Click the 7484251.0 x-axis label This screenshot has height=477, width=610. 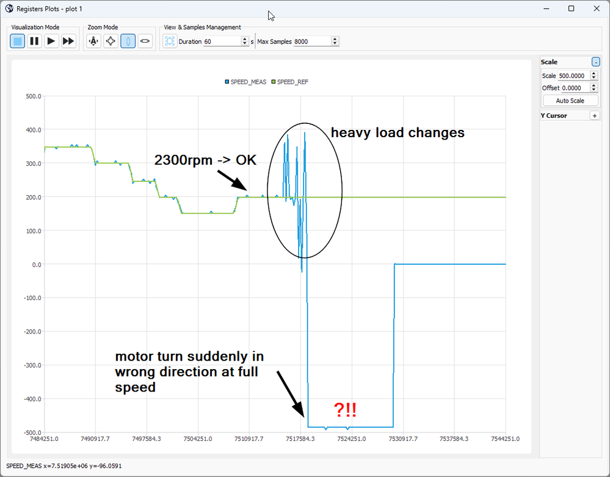(x=44, y=439)
